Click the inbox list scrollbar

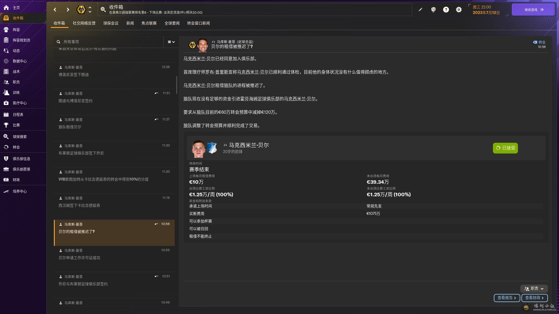pos(176,84)
